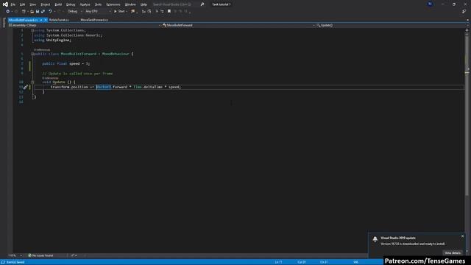Screen dimensions: 471x265
Task: Collapse the class MoveBulletForward outlining toggle
Action: tap(32, 54)
